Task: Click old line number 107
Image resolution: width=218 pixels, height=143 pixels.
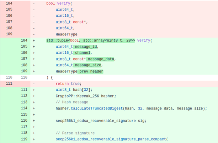Action: pyautogui.click(x=9, y=22)
